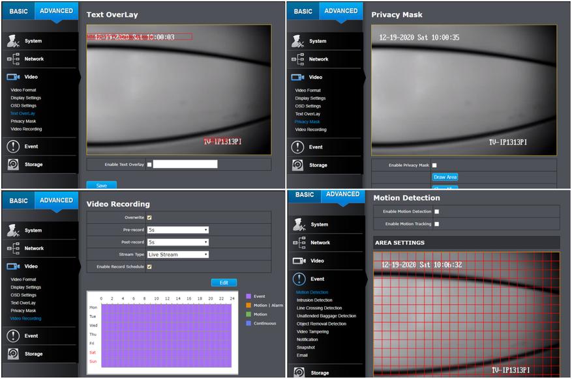Switch to the BASIC tab in the Privacy Mask panel
572x379 pixels.
point(303,11)
